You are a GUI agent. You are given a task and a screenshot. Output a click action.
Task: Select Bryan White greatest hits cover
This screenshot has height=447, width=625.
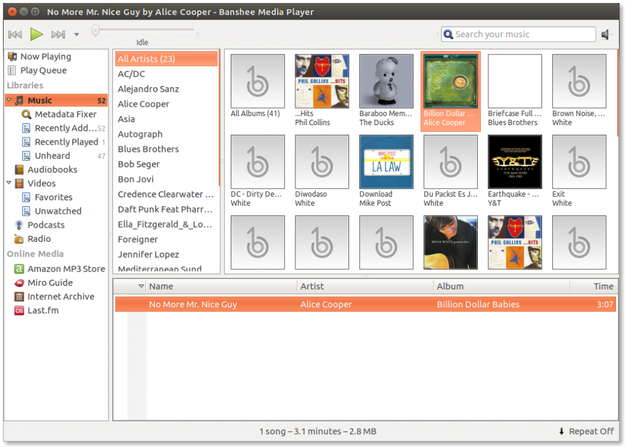[450, 242]
